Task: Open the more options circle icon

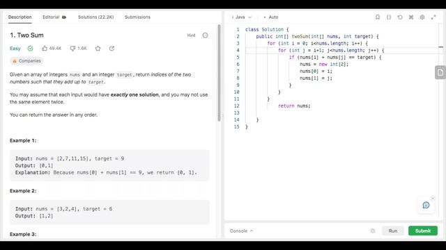Action: coord(205,35)
